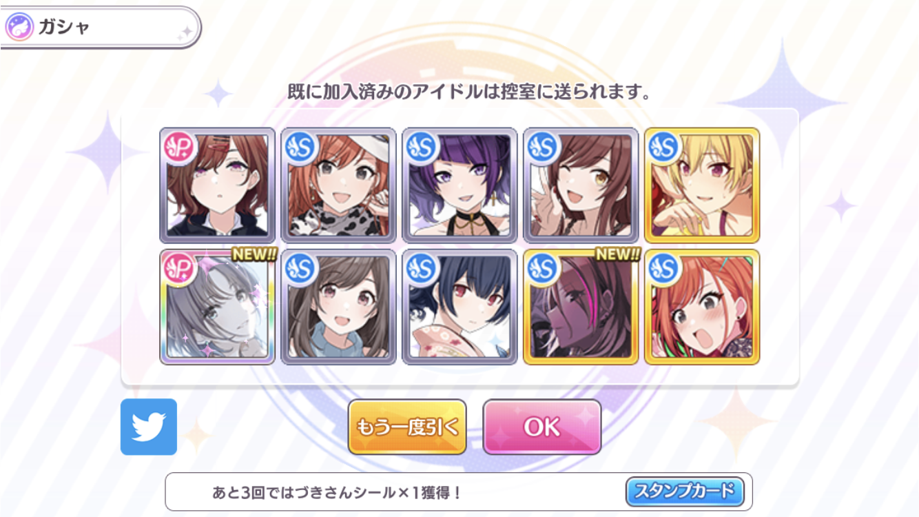Click the はづきさんシール stamp progress bar
The width and height of the screenshot is (919, 517).
pos(459,491)
